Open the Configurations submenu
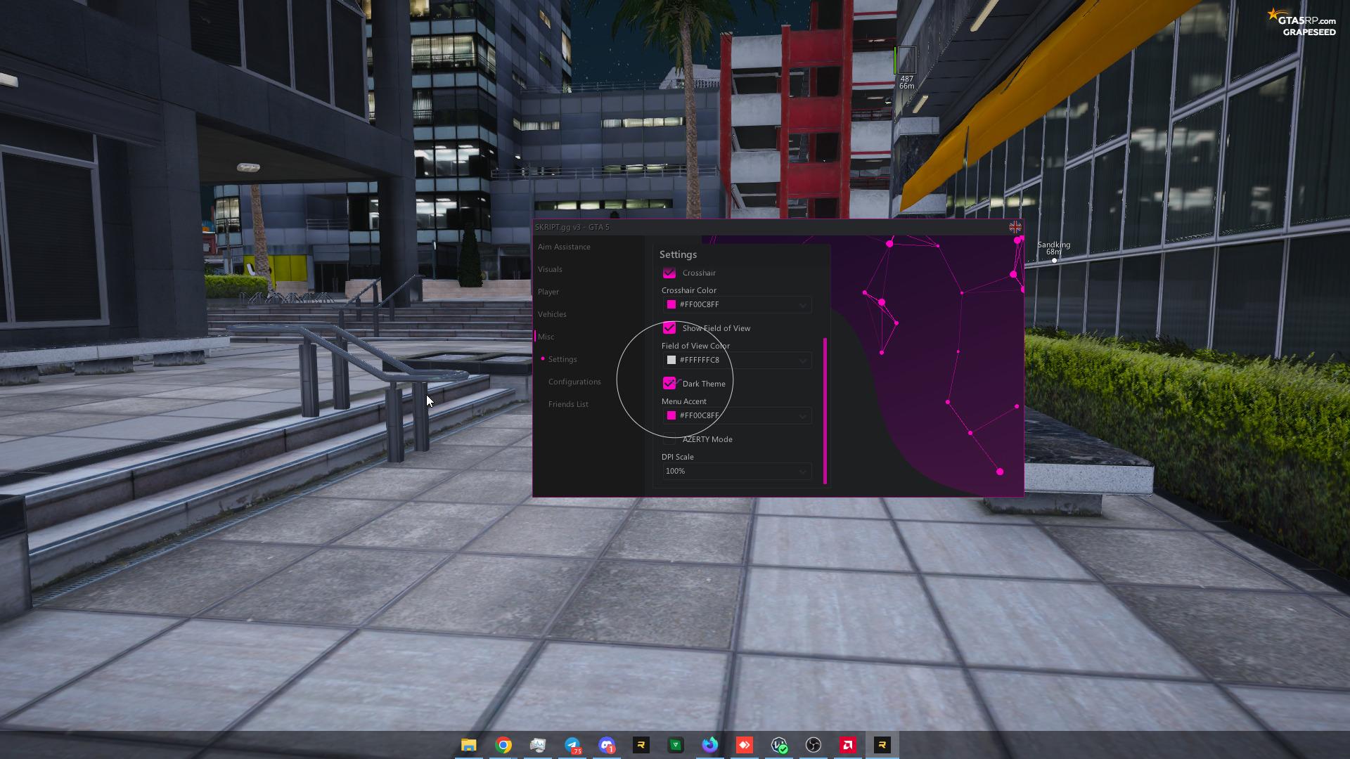The image size is (1350, 759). tap(574, 382)
